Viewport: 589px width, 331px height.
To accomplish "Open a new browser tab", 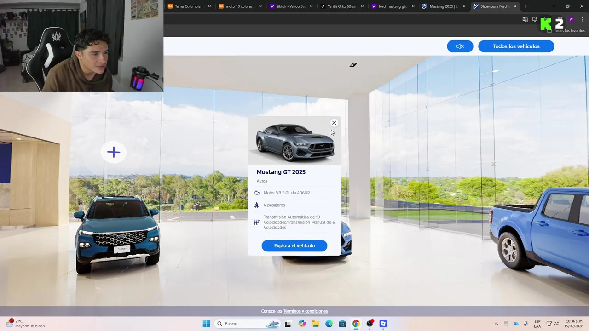I will point(526,6).
